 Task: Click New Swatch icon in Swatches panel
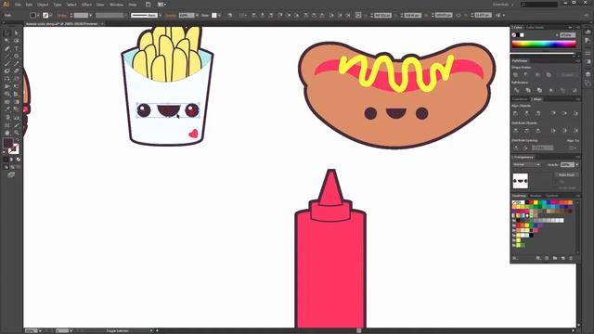pos(563,258)
